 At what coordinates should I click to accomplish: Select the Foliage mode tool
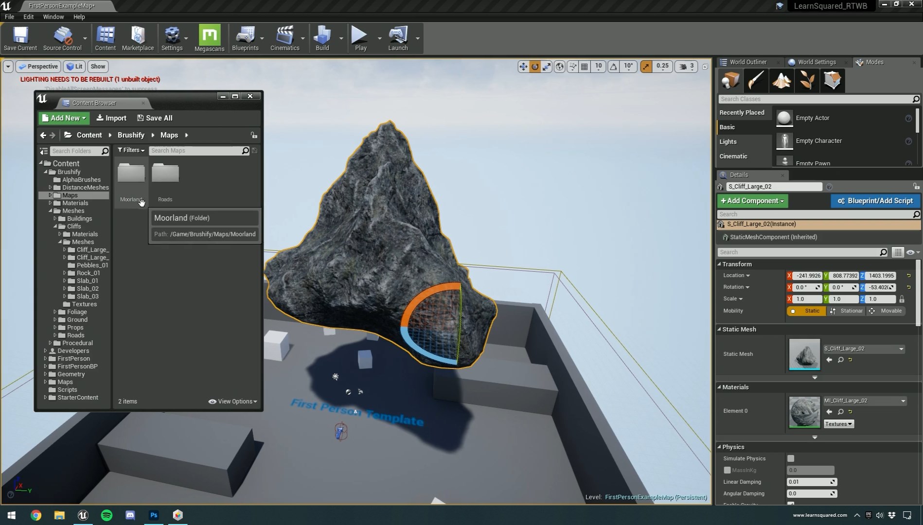(x=807, y=81)
